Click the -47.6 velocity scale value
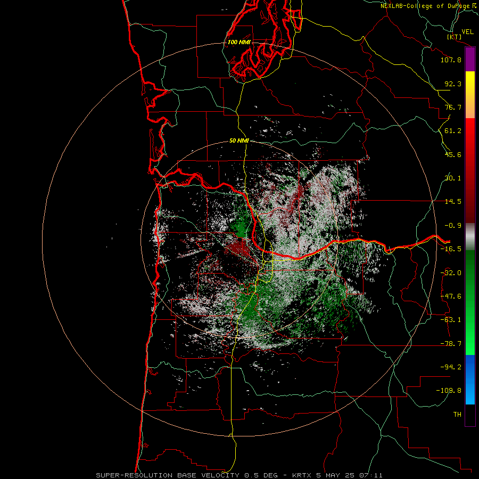 click(x=451, y=296)
